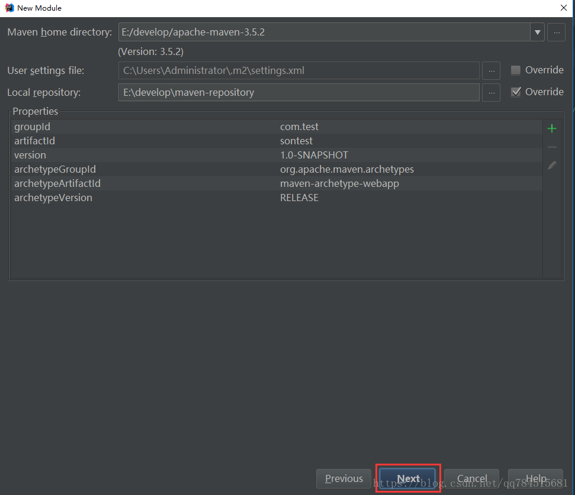Image resolution: width=575 pixels, height=495 pixels.
Task: Click the RELEASE value
Action: click(x=299, y=198)
